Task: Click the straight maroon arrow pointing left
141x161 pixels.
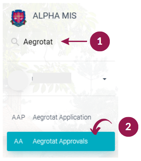Action: pos(74,41)
